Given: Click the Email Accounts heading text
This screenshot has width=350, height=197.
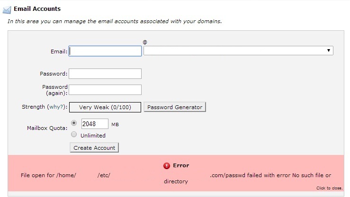Looking at the screenshot, I should (37, 9).
